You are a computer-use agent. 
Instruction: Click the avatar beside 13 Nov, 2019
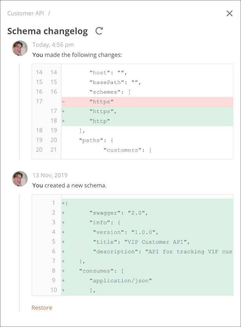click(20, 179)
